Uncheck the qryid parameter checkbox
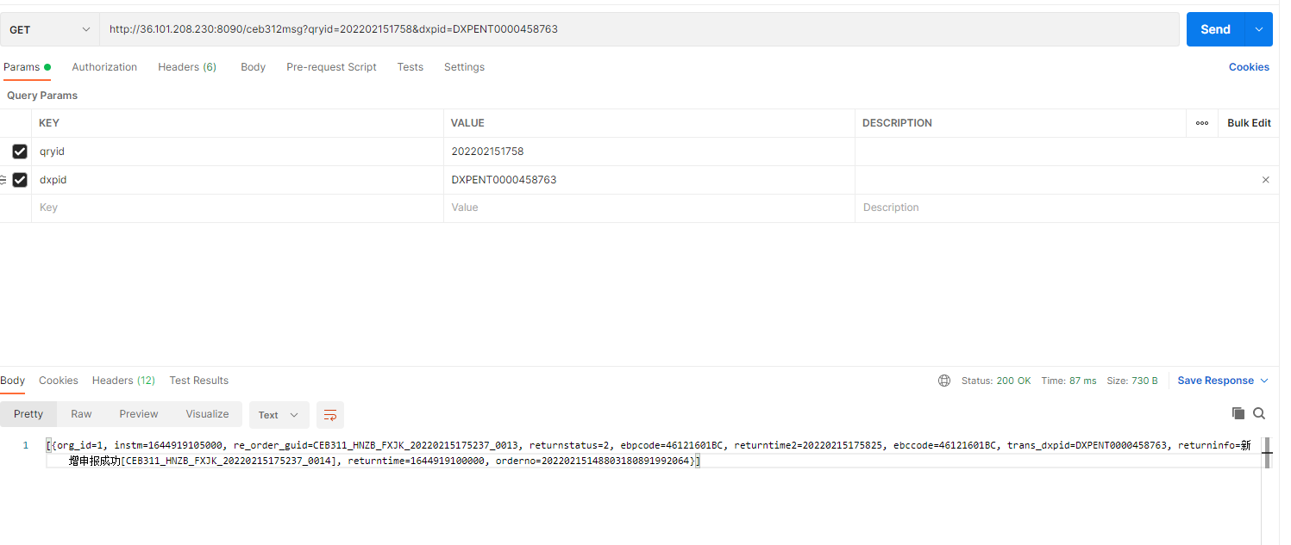Screen dimensions: 1291x545 (x=20, y=152)
